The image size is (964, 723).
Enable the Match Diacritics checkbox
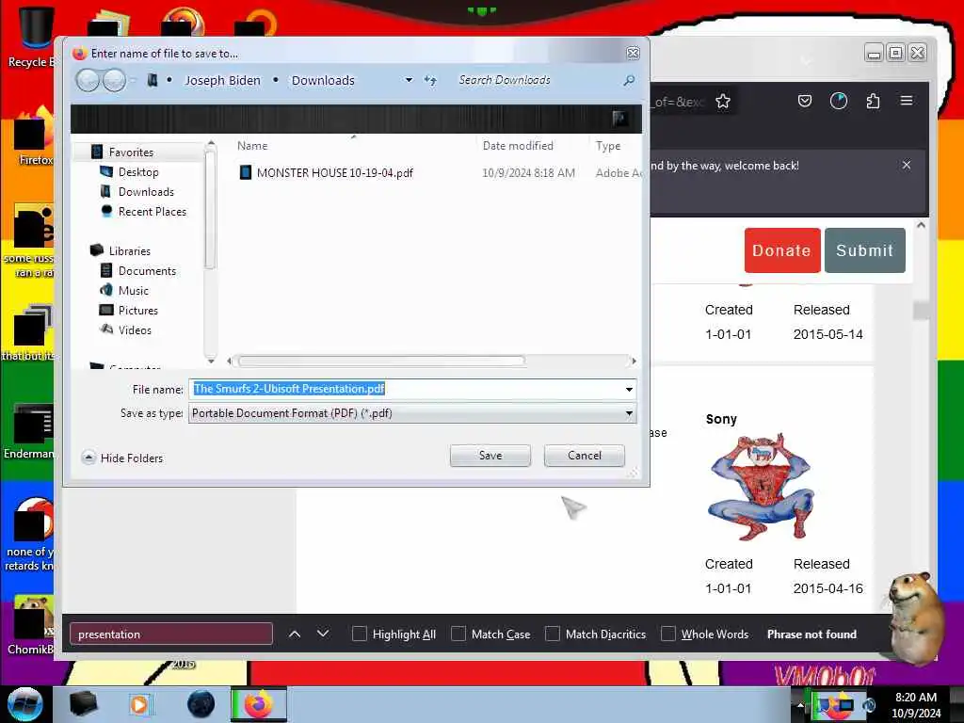[x=553, y=634]
